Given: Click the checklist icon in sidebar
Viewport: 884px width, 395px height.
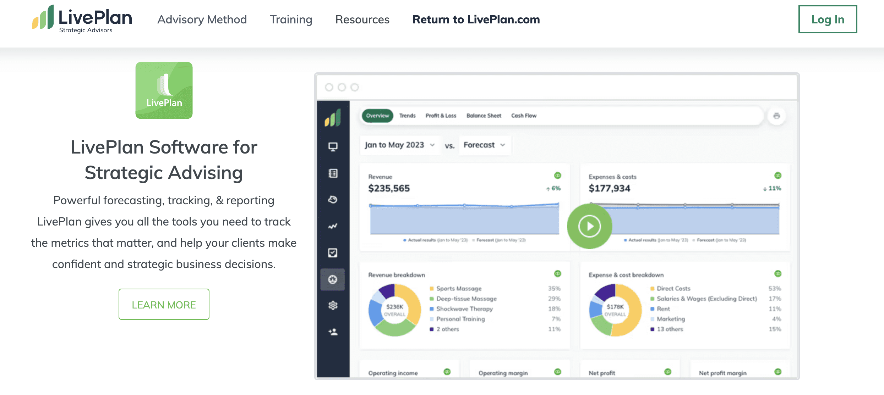Looking at the screenshot, I should (333, 253).
